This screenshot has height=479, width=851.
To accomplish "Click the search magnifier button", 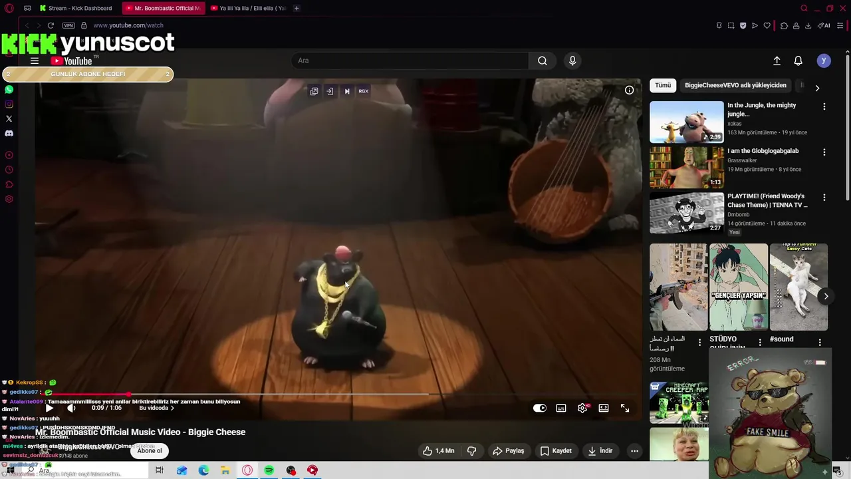I will click(543, 61).
